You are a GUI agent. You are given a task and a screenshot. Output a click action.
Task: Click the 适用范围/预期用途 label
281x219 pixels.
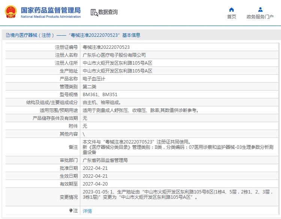coord(59,110)
